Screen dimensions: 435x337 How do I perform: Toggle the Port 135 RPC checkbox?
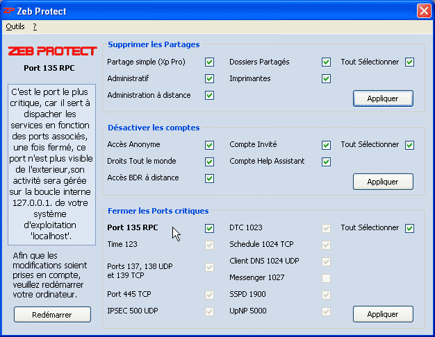[209, 228]
